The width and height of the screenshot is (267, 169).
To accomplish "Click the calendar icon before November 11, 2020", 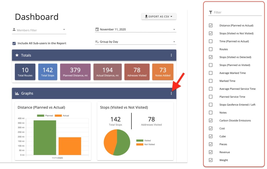I will [98, 29].
